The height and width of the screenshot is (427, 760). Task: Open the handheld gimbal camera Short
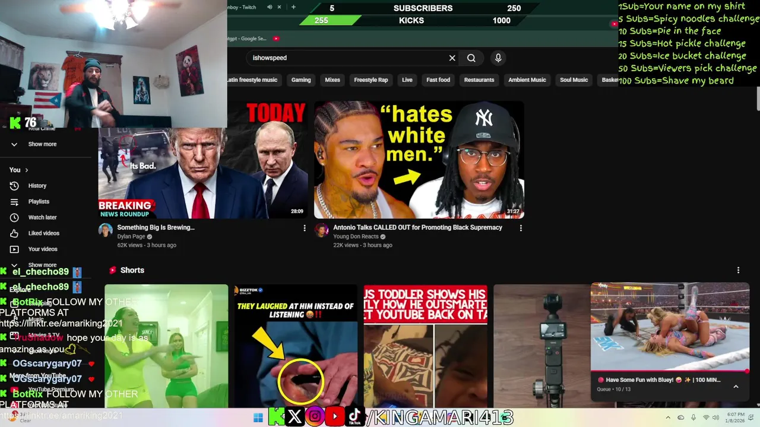(x=541, y=346)
